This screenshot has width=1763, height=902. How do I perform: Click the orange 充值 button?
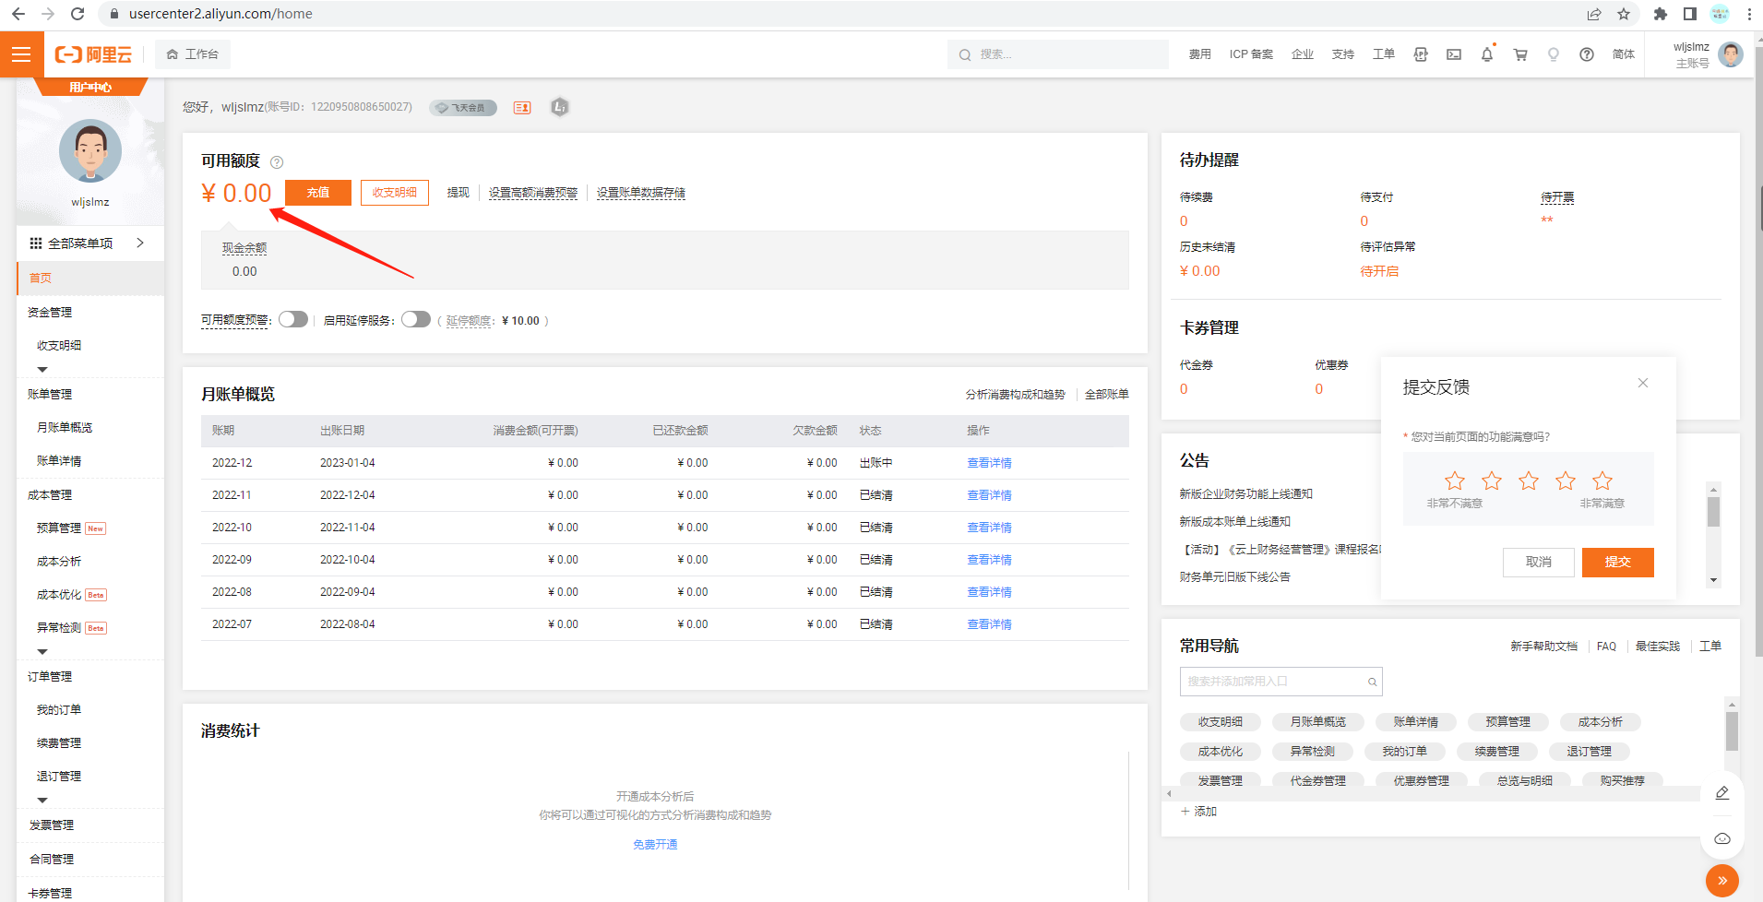tap(318, 193)
